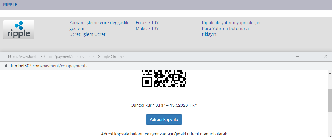332x137 pixels.
Task: Close the coinpayments popup window
Action: coord(326,56)
